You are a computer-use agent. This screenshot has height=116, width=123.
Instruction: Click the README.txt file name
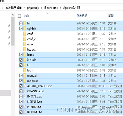(x=35, y=112)
